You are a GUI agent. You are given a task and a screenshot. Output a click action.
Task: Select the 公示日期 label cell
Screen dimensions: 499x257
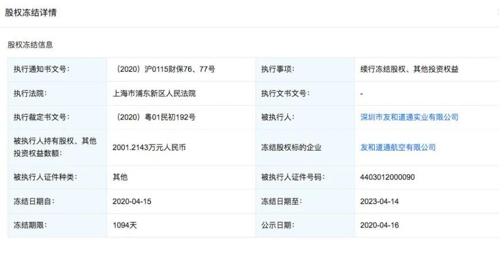tap(305, 225)
